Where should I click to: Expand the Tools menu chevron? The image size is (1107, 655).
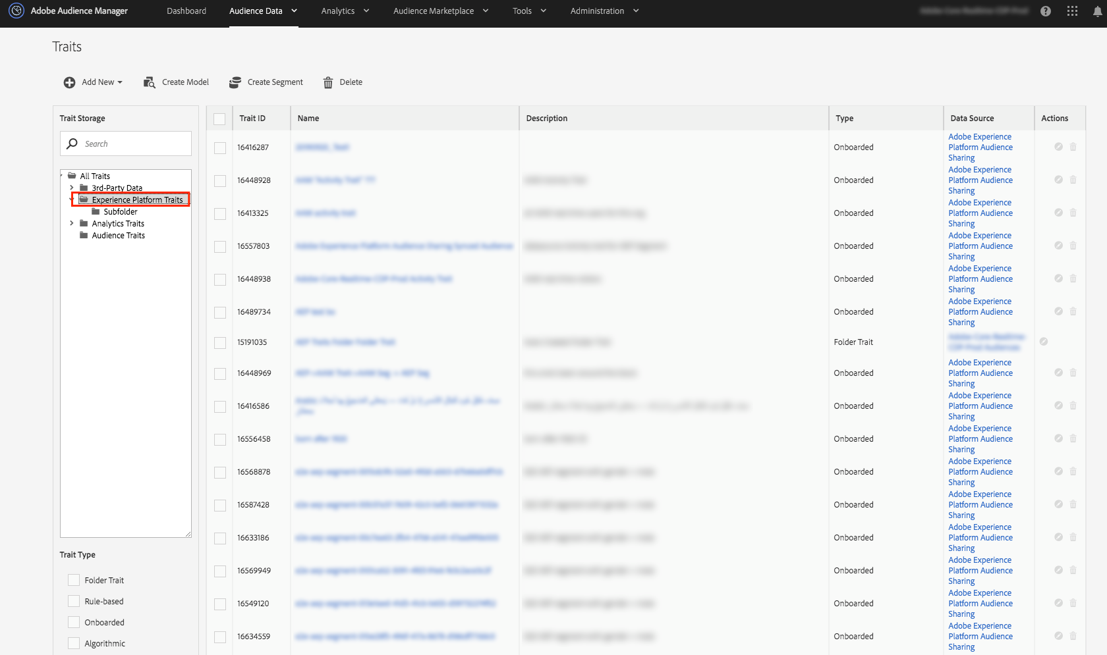[x=544, y=11]
